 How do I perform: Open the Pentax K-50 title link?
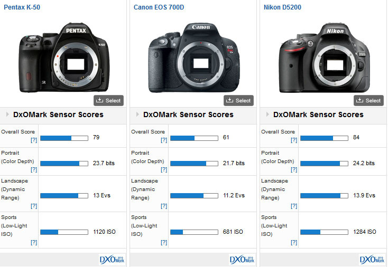tap(22, 7)
